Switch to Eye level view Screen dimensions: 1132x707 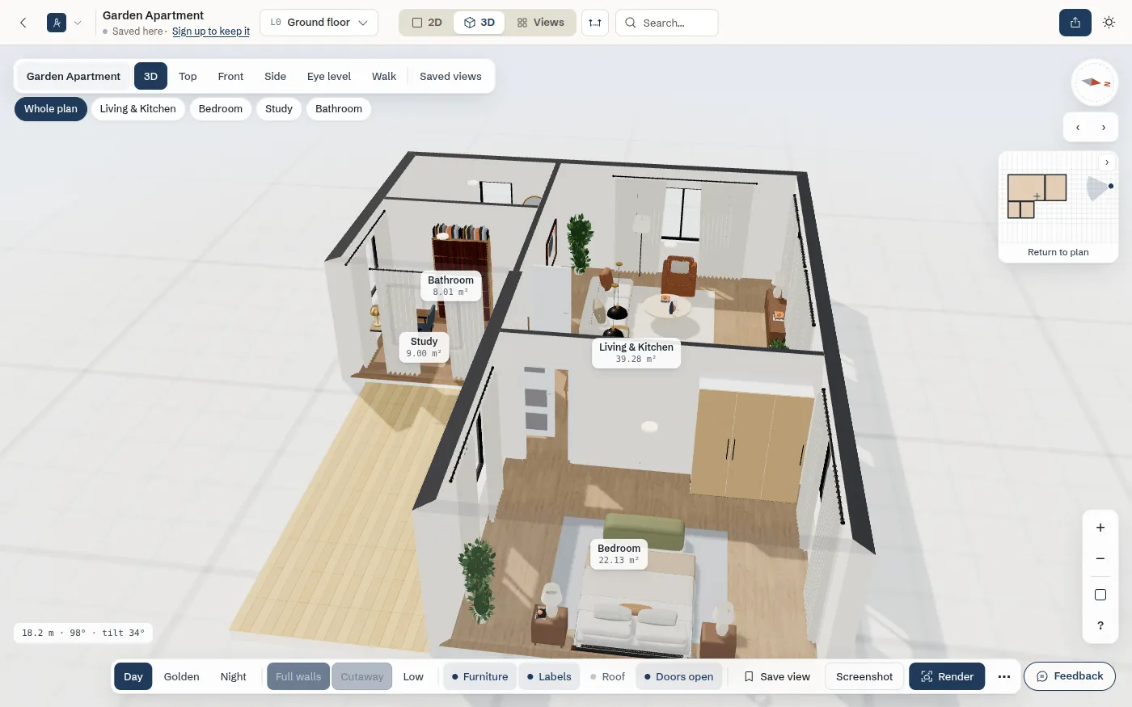click(329, 77)
